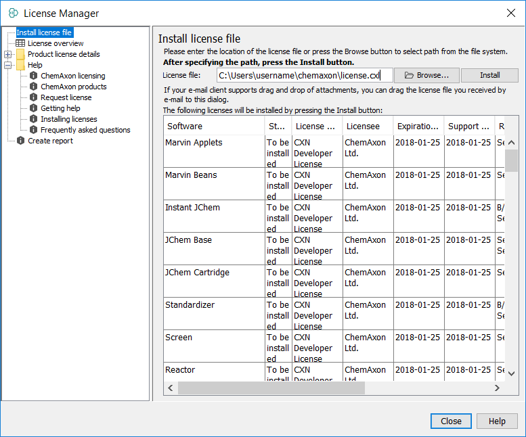Viewport: 526px width, 437px height.
Task: Click the info icon beside ChemAxon products
Action: pos(33,87)
